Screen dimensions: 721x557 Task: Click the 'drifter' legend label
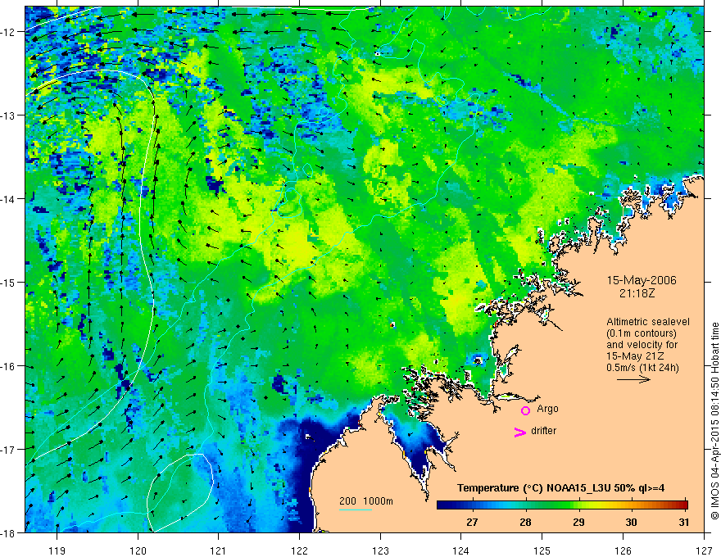tap(543, 431)
